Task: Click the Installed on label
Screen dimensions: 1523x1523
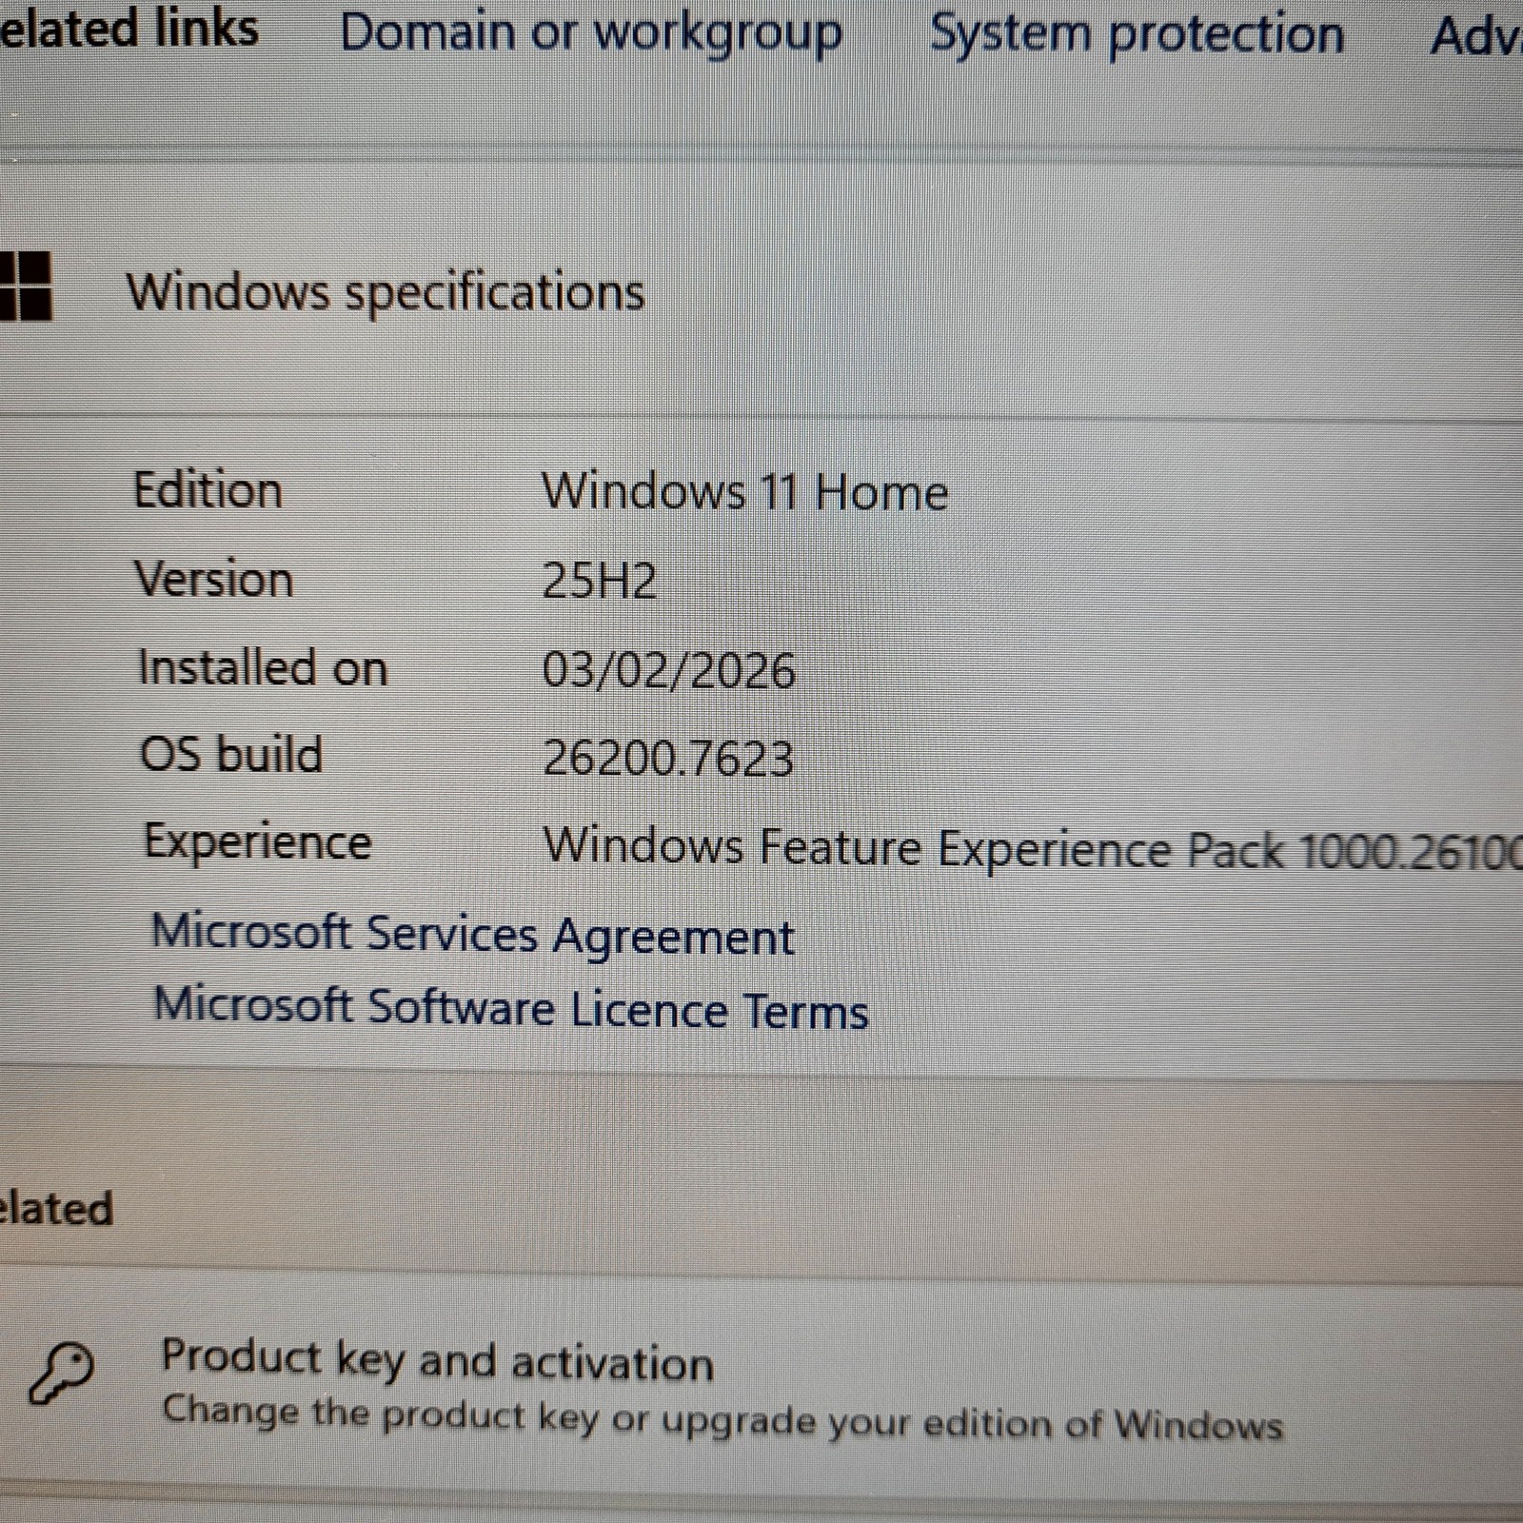Action: (x=264, y=667)
